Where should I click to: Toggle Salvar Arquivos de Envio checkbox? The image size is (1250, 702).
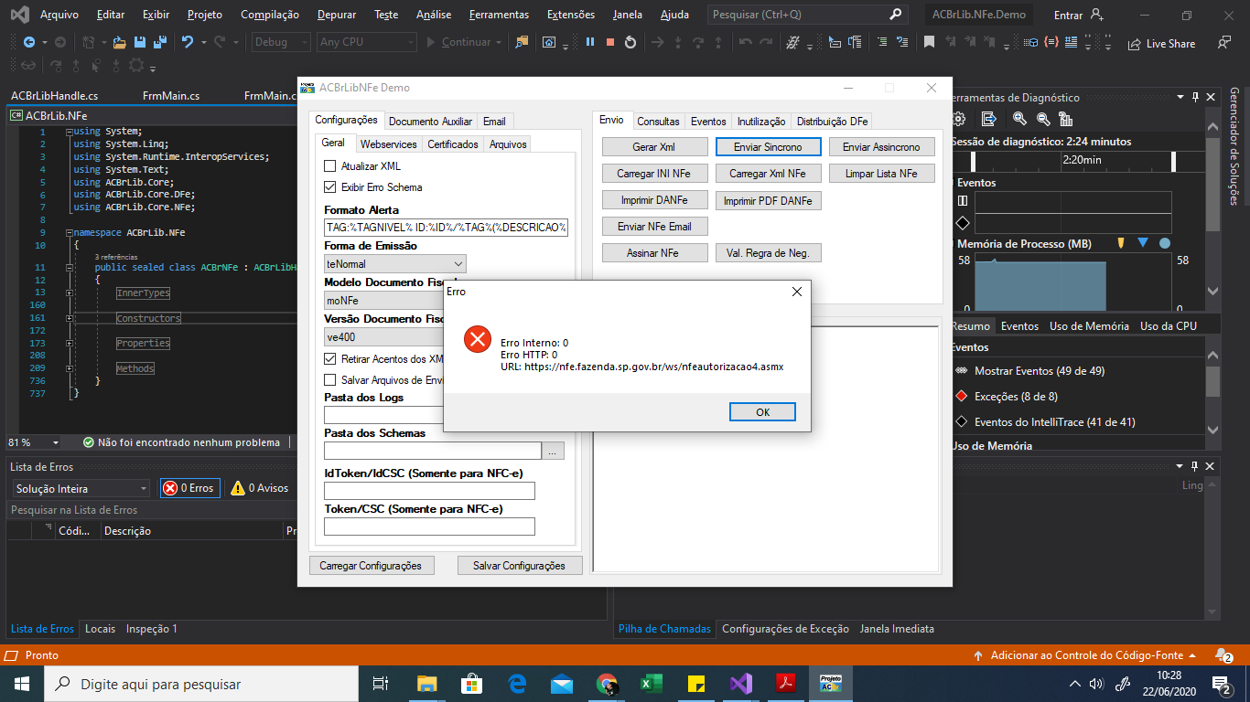coord(330,380)
